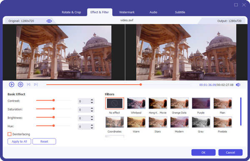Apply the Whirlpool filter

click(x=136, y=103)
